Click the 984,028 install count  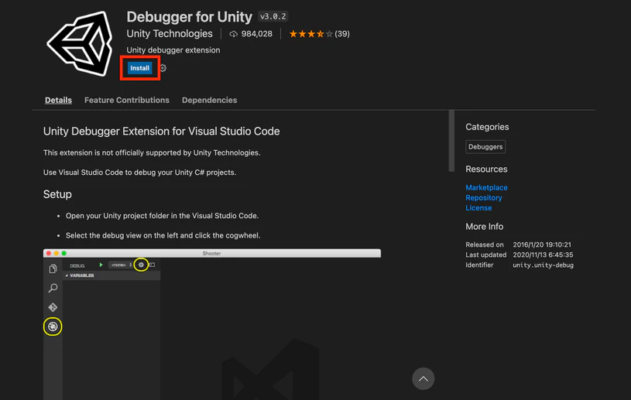pyautogui.click(x=257, y=34)
